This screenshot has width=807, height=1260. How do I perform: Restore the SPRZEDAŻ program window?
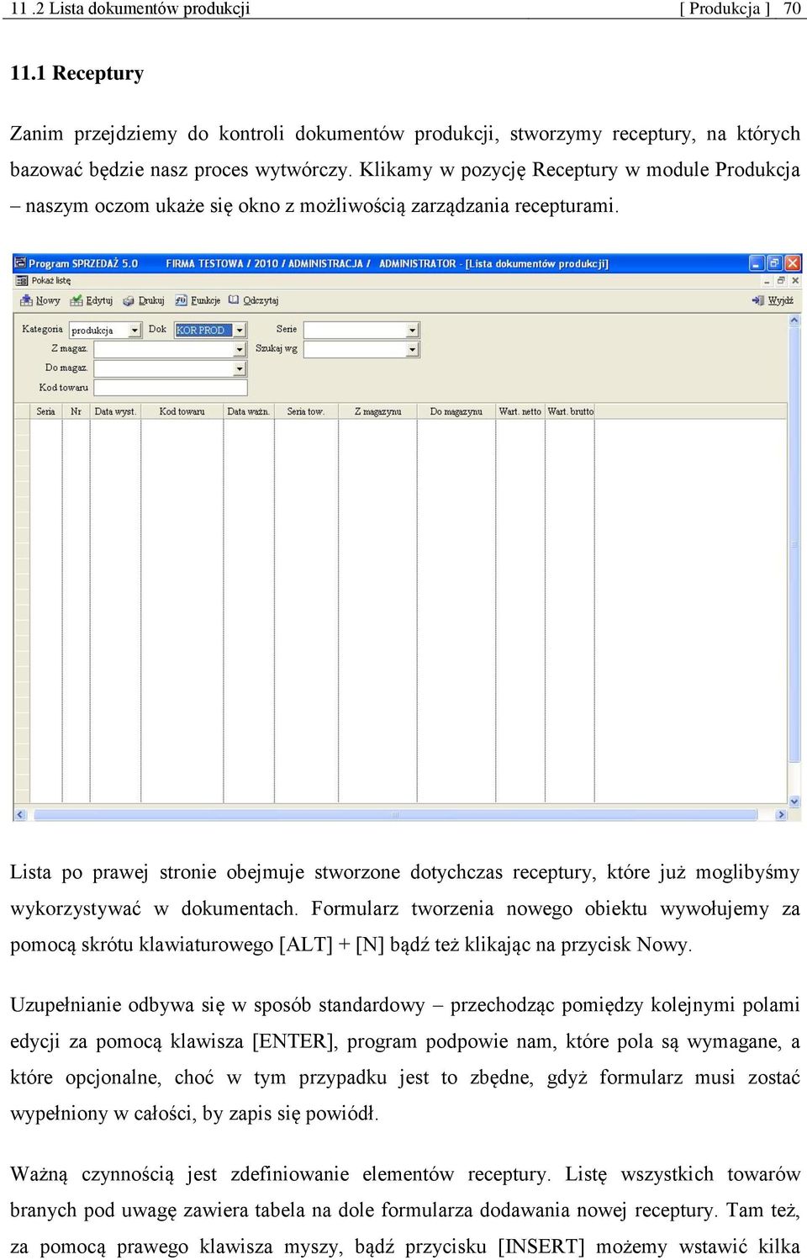(774, 263)
